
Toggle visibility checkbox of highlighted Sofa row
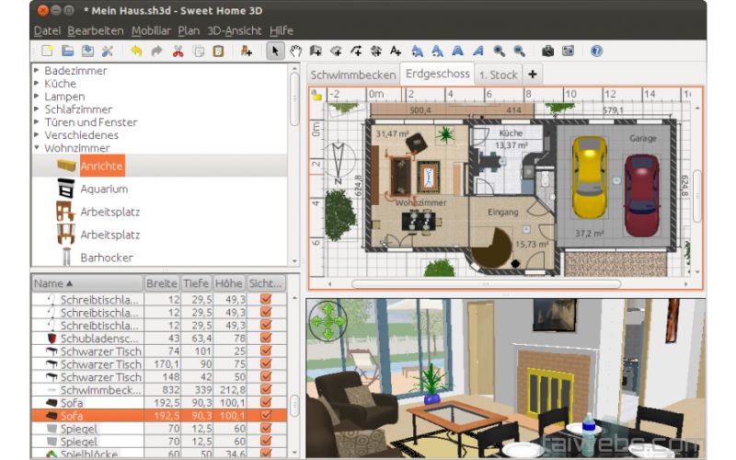266,416
